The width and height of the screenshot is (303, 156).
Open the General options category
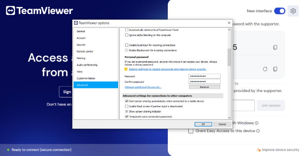(96, 31)
